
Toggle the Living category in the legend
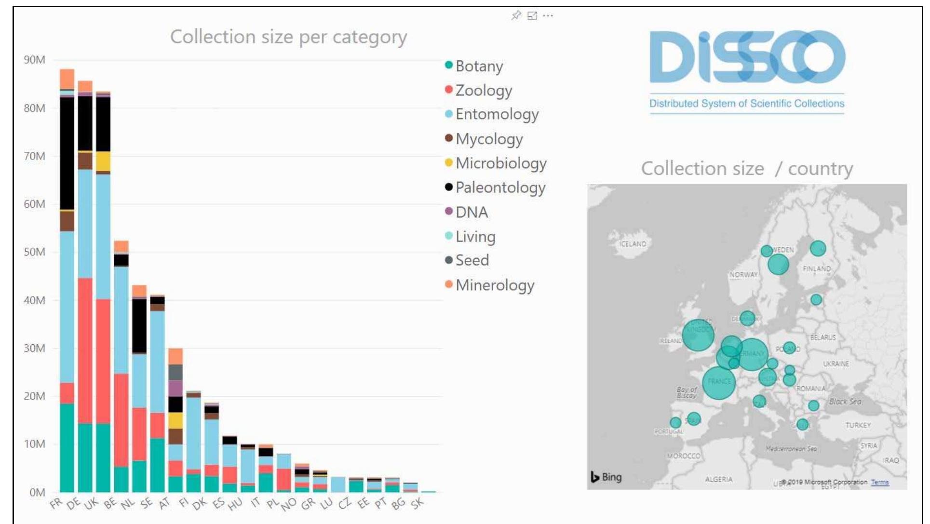450,236
